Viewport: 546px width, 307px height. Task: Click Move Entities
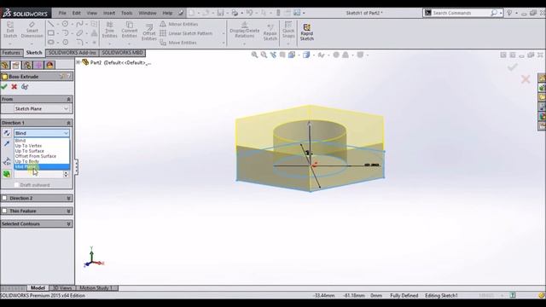178,43
